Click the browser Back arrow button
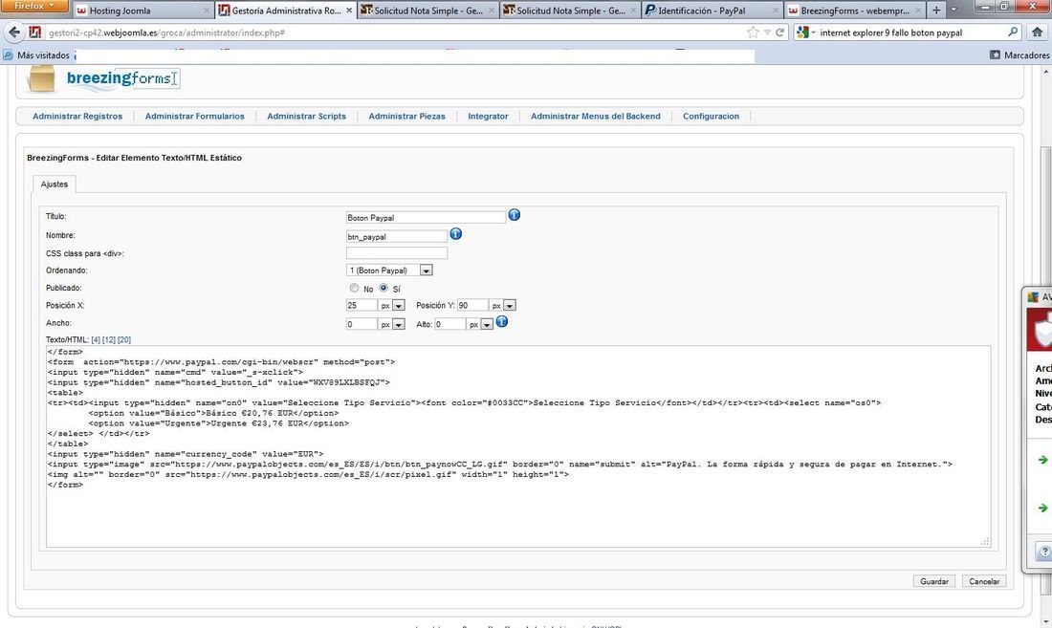The width and height of the screenshot is (1052, 628). click(x=14, y=32)
